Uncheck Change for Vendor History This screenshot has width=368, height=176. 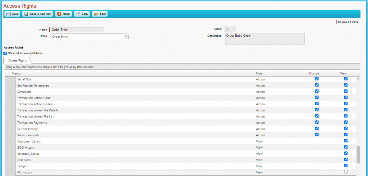tap(317, 128)
